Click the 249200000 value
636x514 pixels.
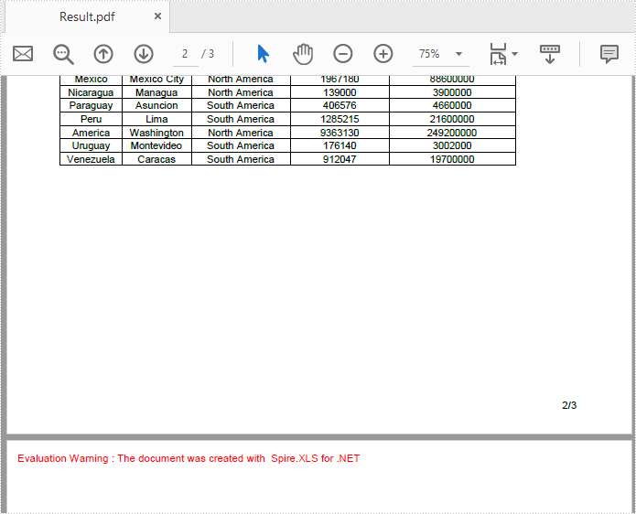[x=452, y=133]
